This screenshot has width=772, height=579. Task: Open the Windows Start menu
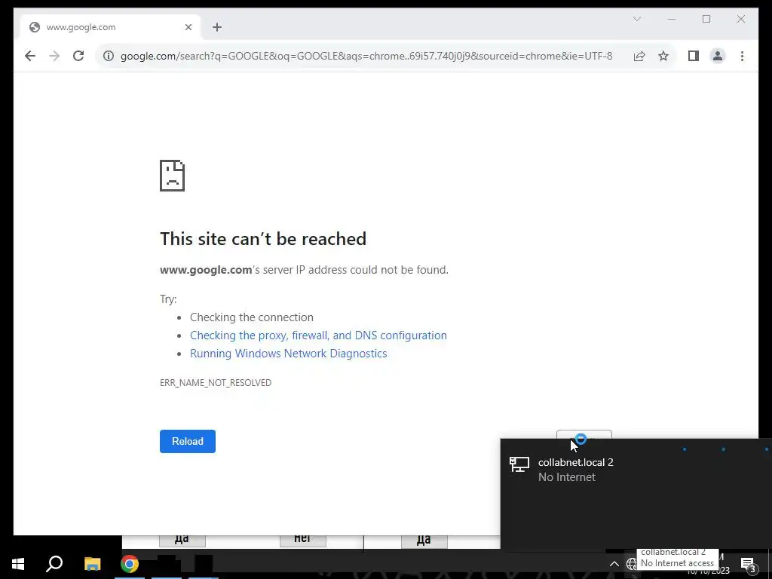point(18,564)
